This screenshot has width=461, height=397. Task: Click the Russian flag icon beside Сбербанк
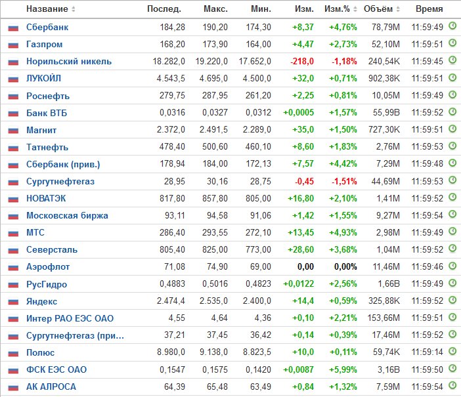pos(13,28)
